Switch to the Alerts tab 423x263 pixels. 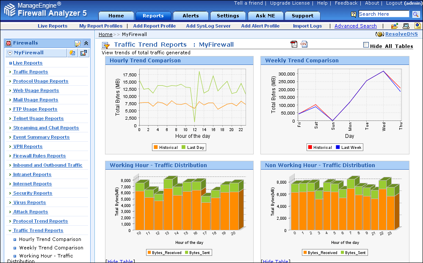191,16
